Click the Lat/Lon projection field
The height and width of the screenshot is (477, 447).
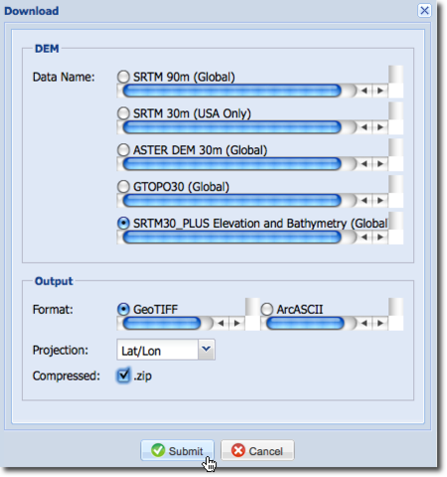click(x=158, y=350)
